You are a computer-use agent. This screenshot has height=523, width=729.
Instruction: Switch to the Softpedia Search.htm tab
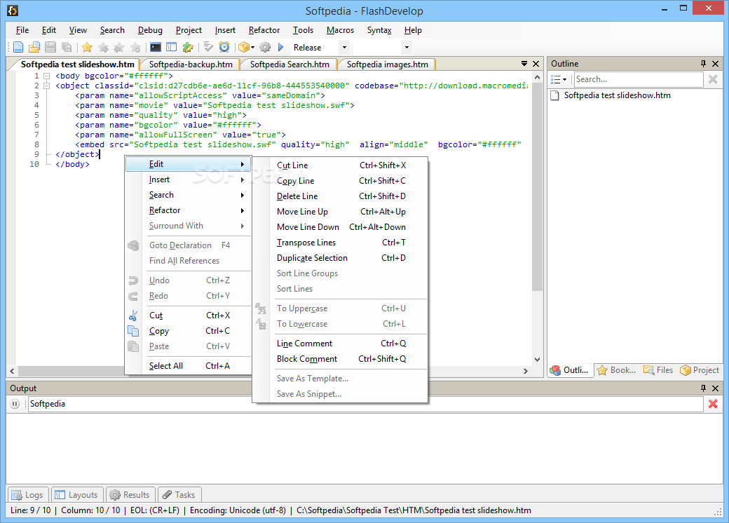[x=289, y=64]
